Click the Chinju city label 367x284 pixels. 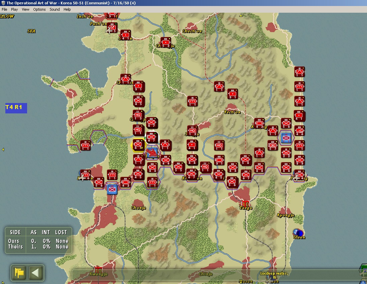click(205, 274)
